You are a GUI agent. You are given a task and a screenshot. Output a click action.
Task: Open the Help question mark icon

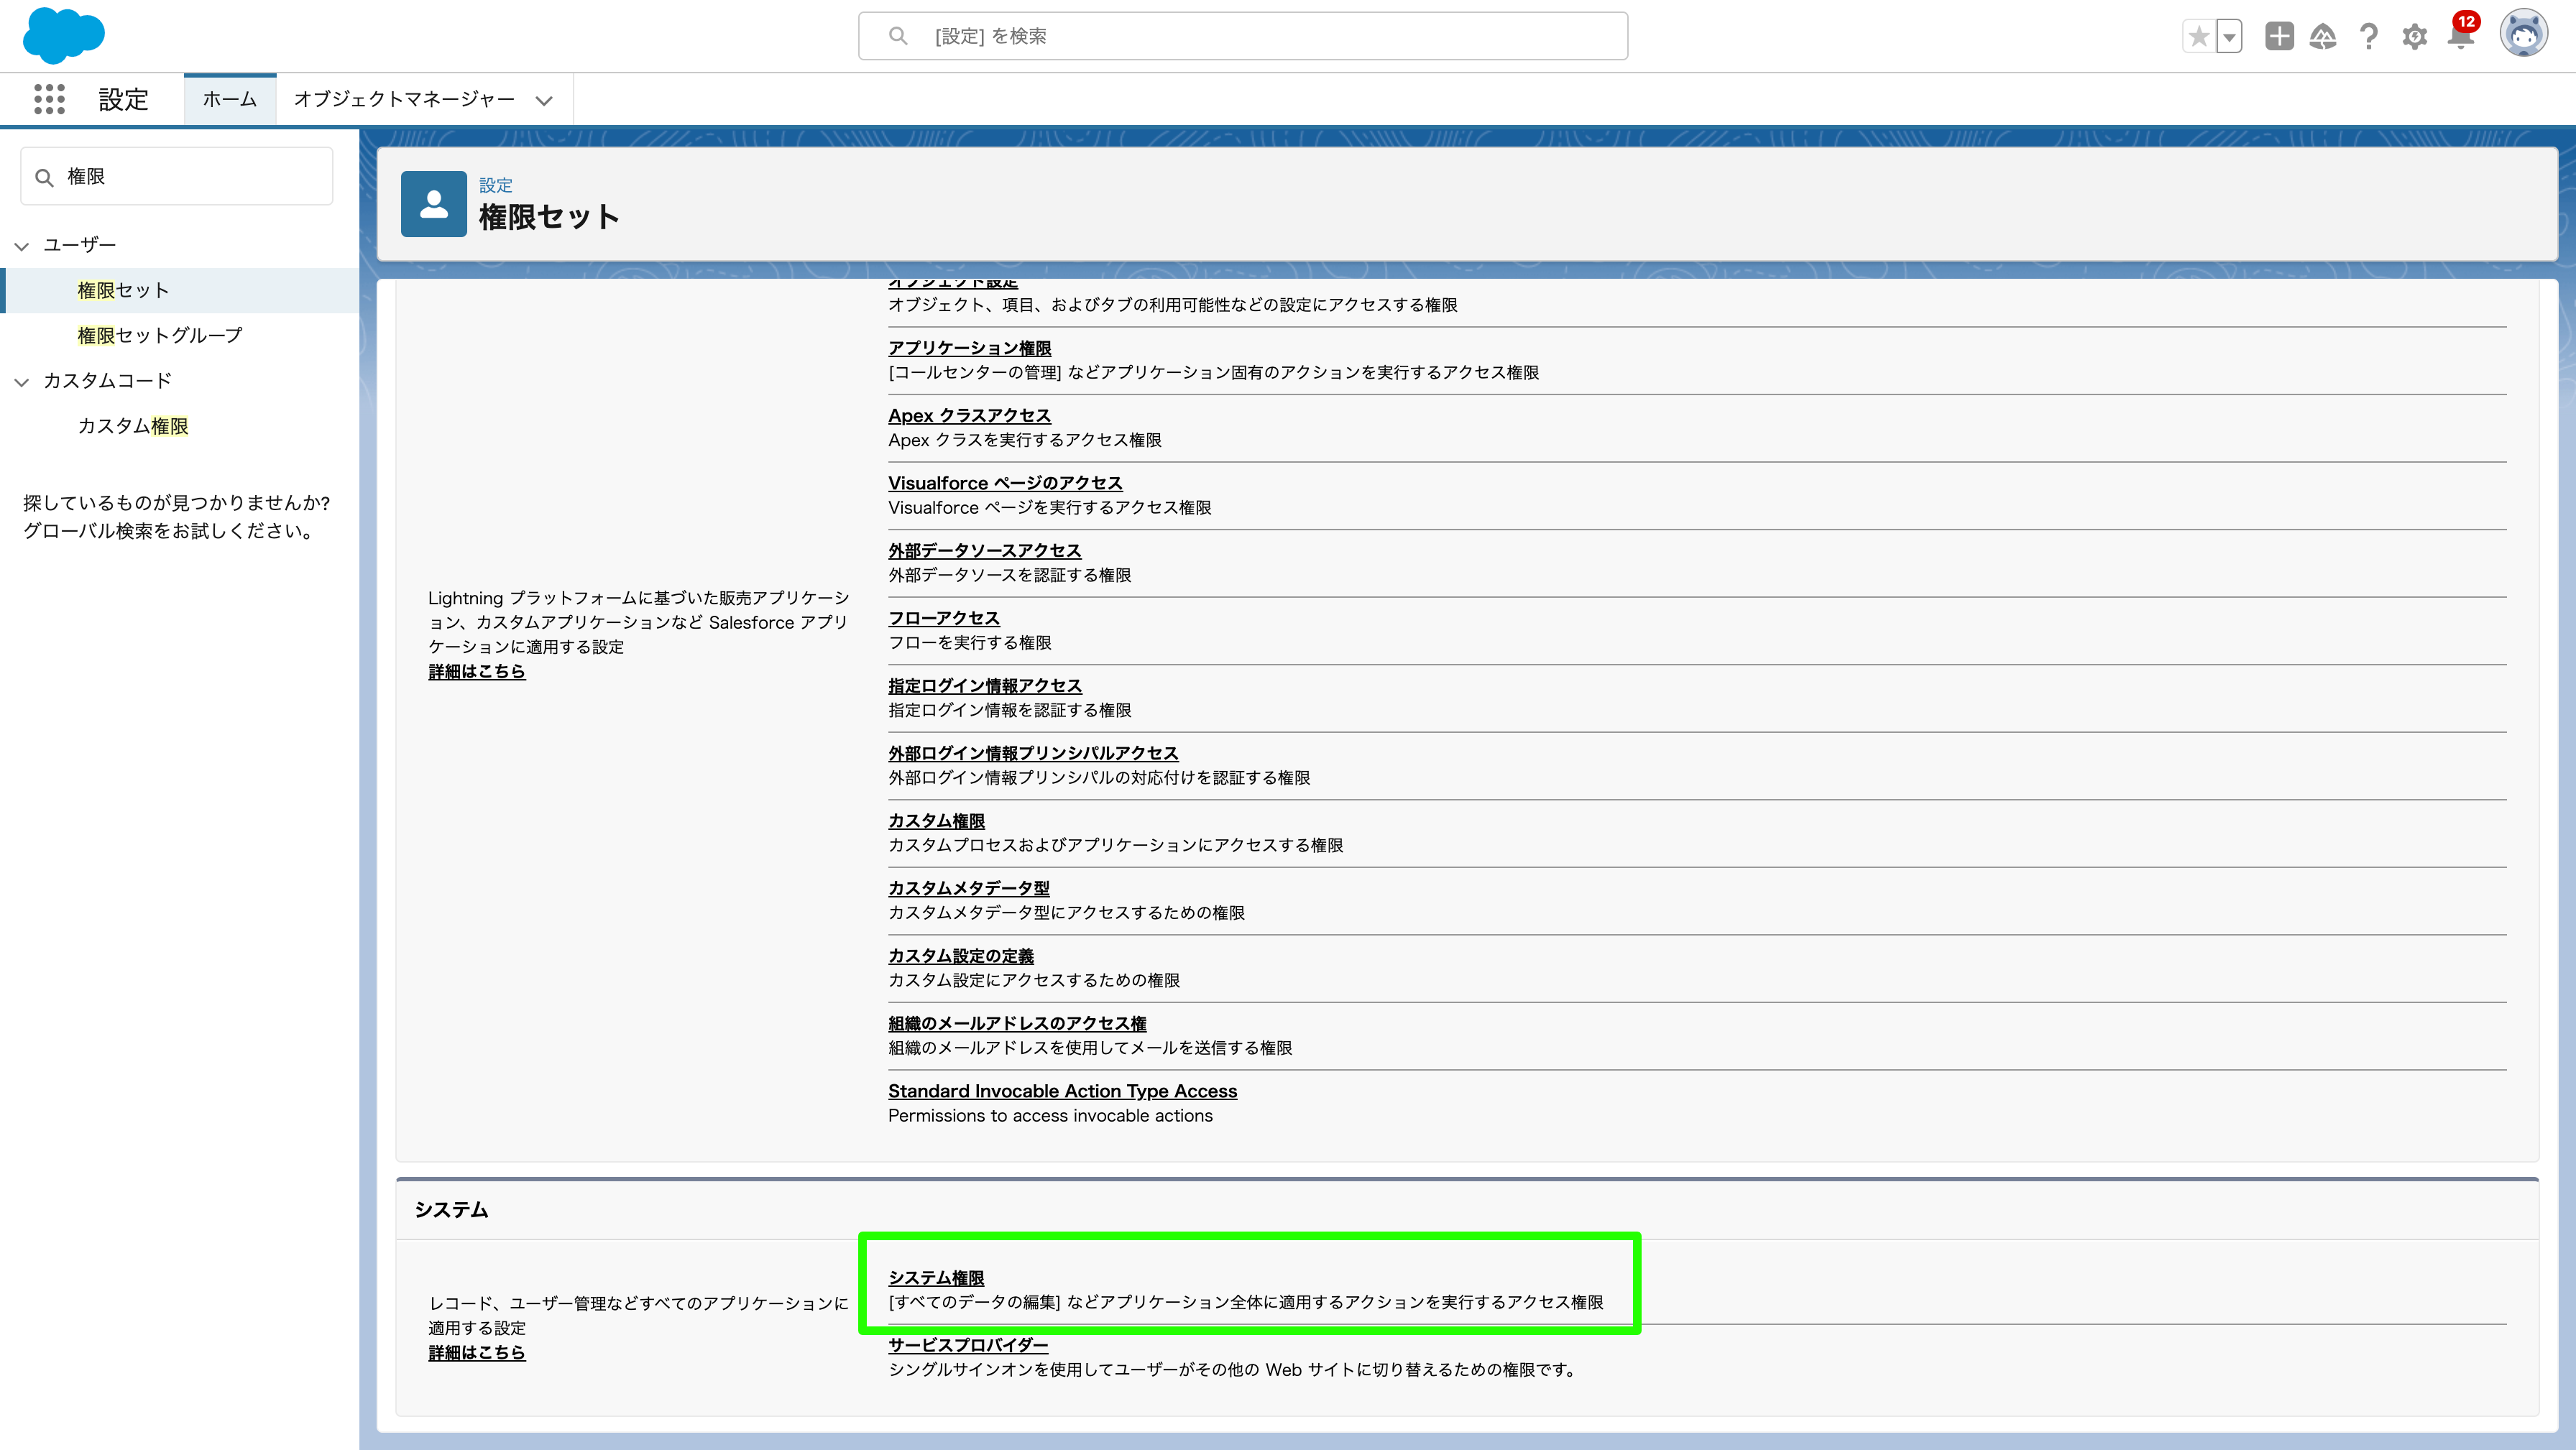[x=2368, y=37]
